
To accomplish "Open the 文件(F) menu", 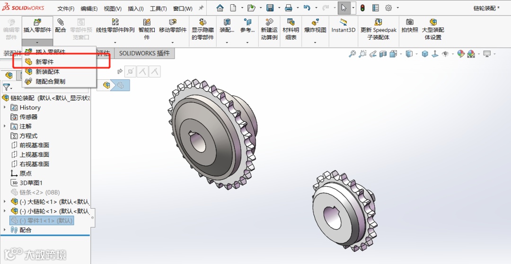I will click(x=65, y=9).
